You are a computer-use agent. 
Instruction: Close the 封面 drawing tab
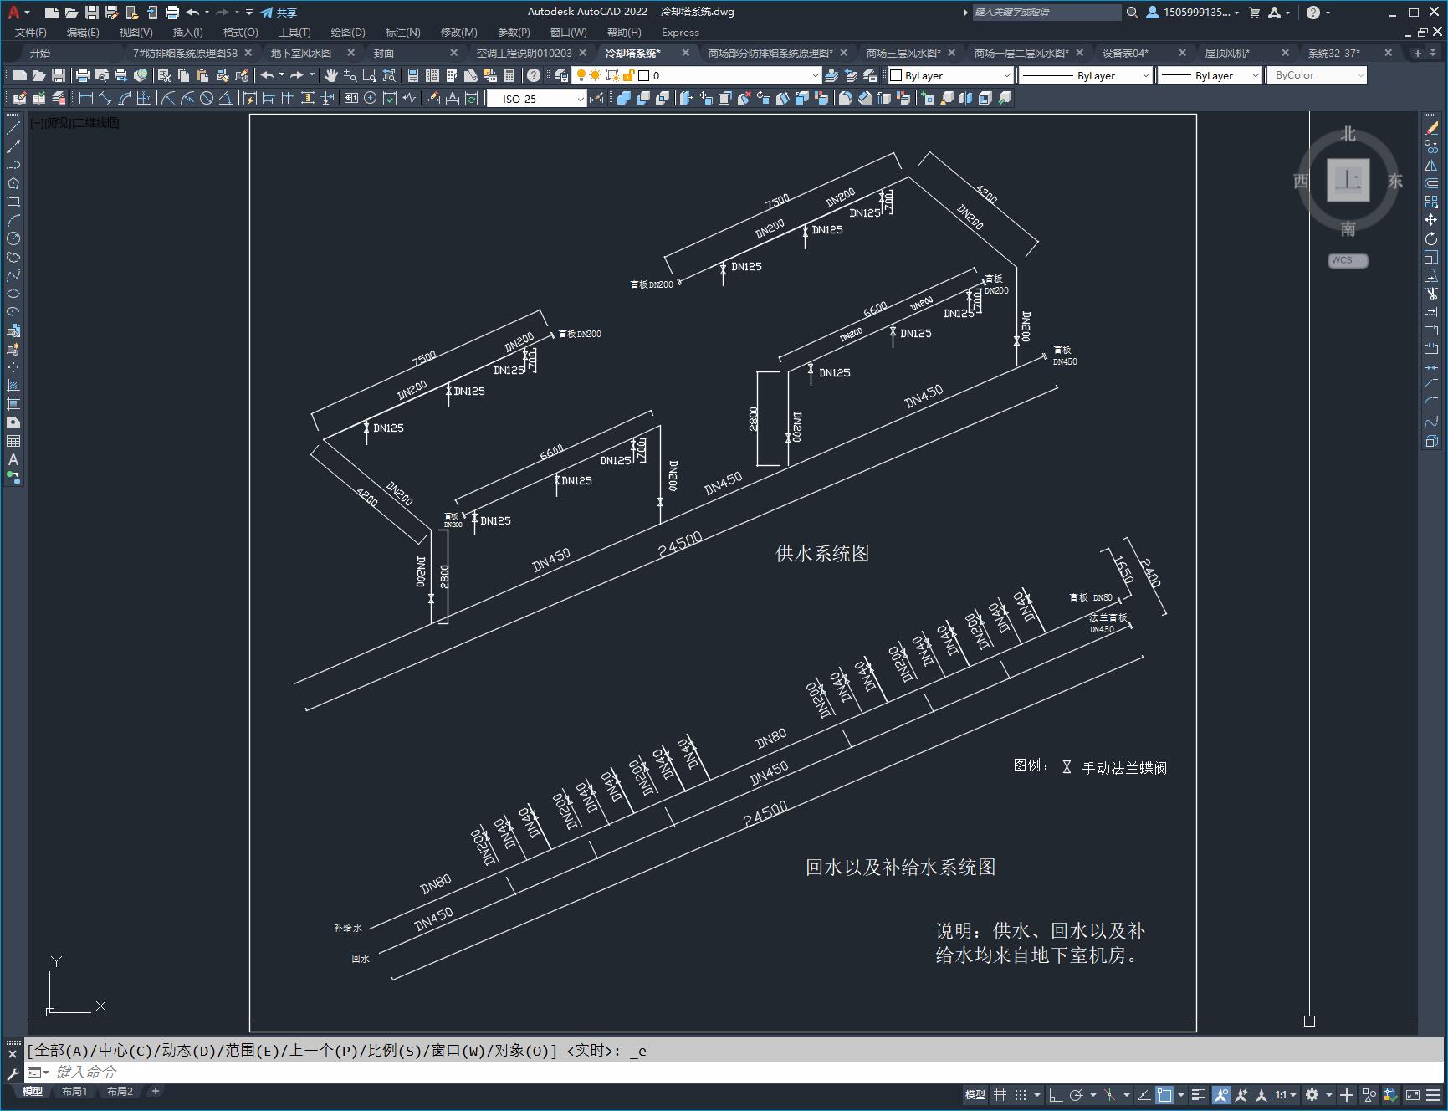tap(454, 53)
